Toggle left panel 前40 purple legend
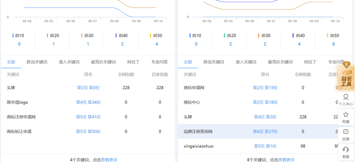This screenshot has width=355, height=162. coord(122,36)
